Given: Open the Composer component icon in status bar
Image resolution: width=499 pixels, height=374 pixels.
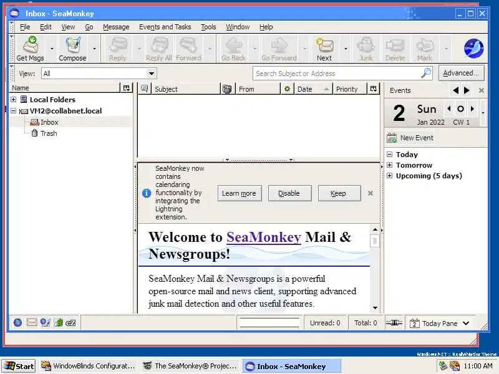Looking at the screenshot, I should [45, 323].
